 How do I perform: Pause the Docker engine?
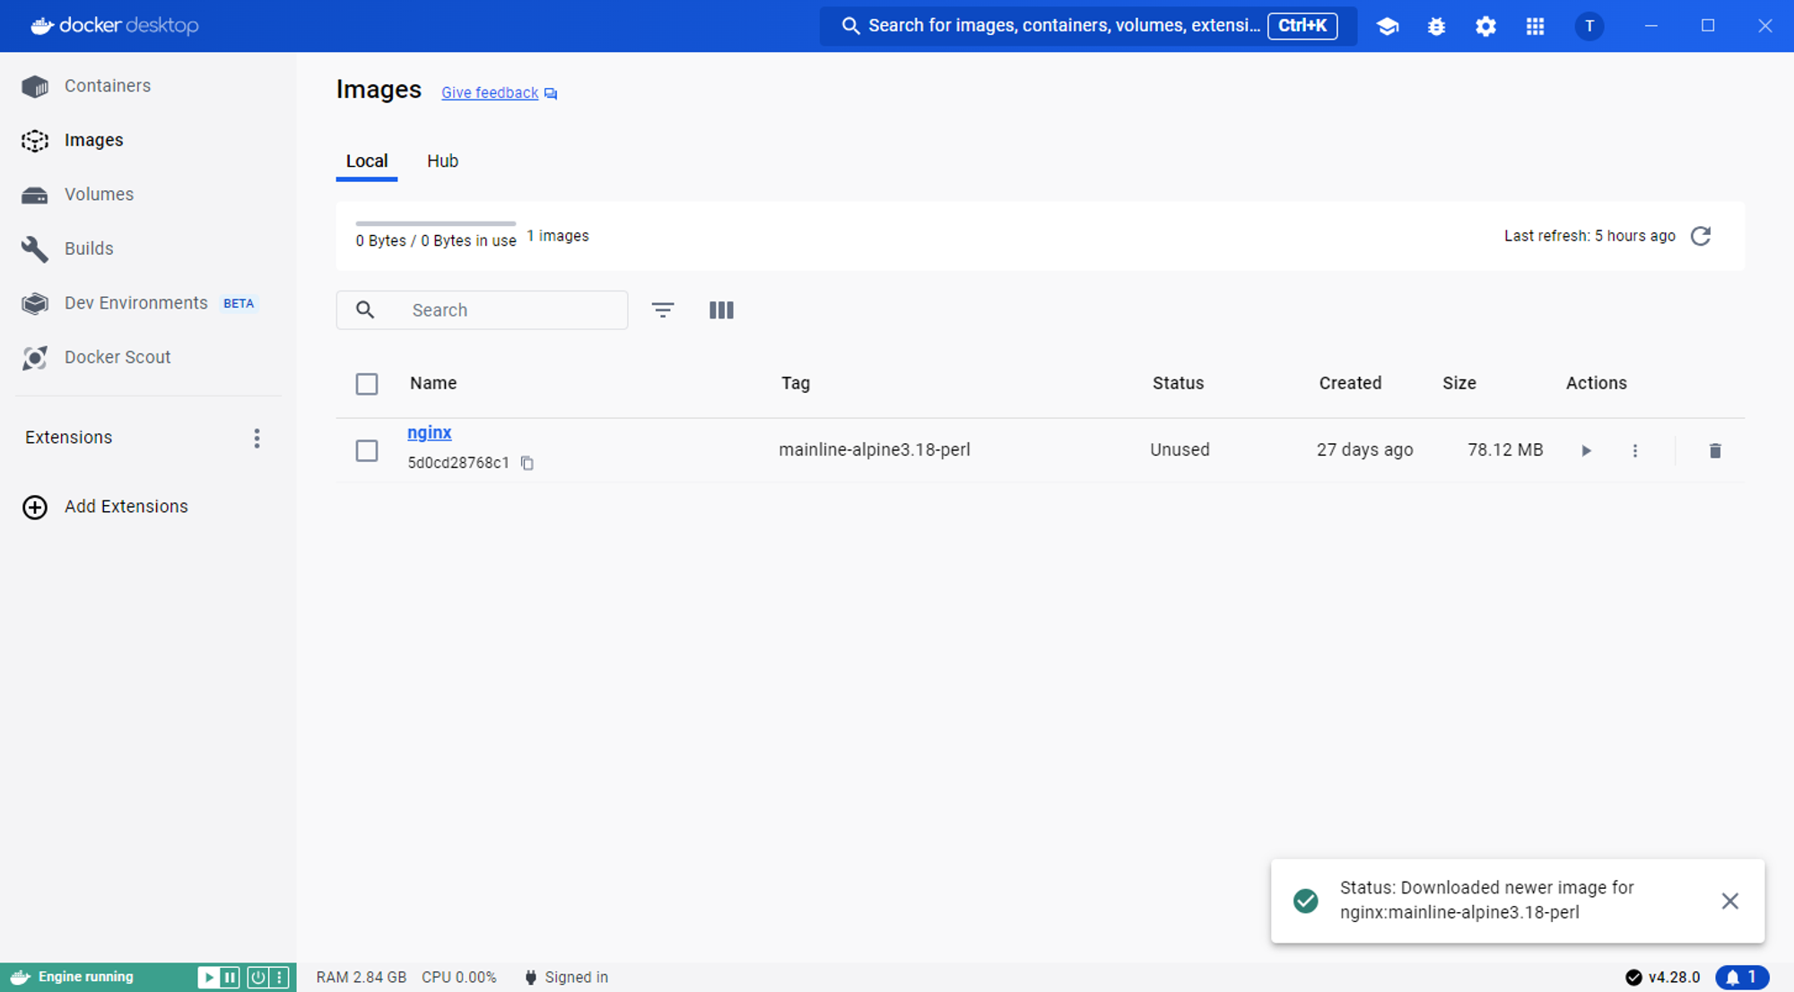(x=231, y=977)
